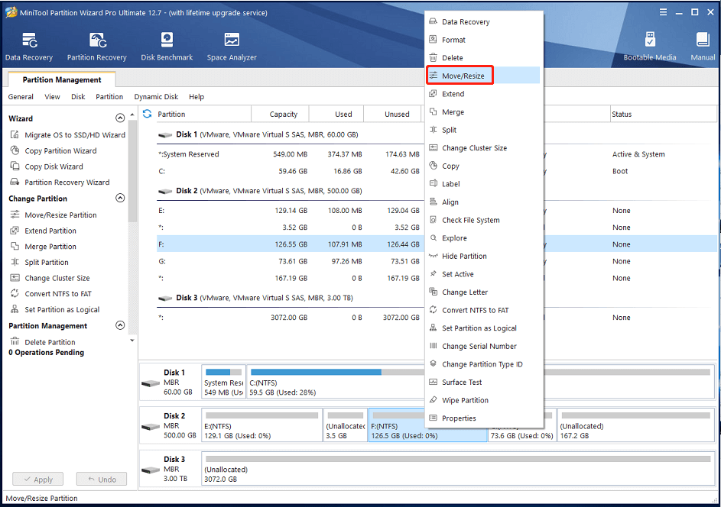The image size is (721, 507).
Task: Choose Move/Resize from the context menu
Action: pyautogui.click(x=483, y=76)
